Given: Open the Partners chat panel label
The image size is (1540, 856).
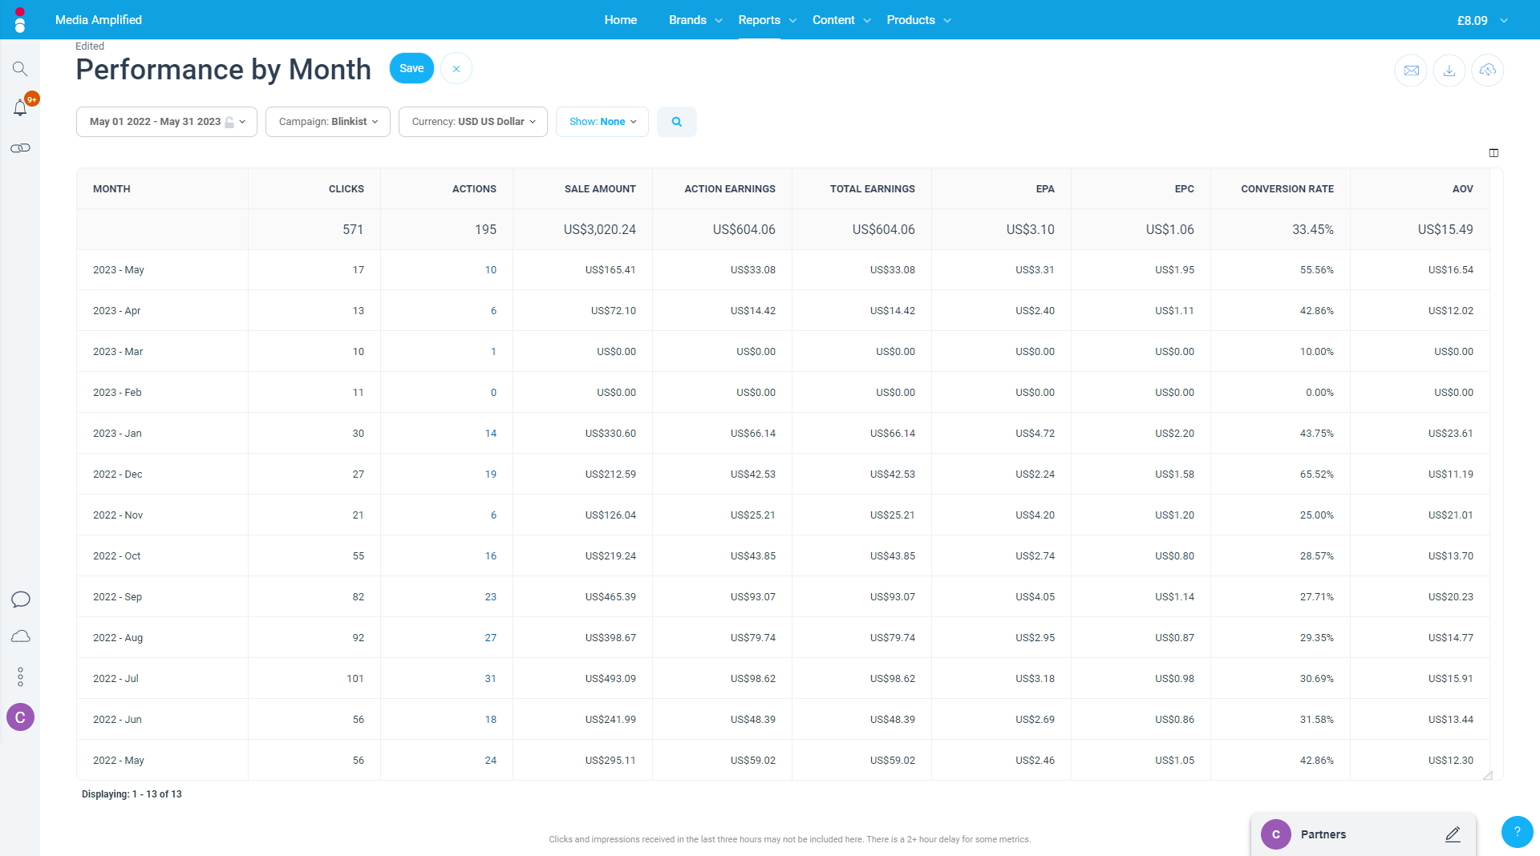Looking at the screenshot, I should [1323, 834].
